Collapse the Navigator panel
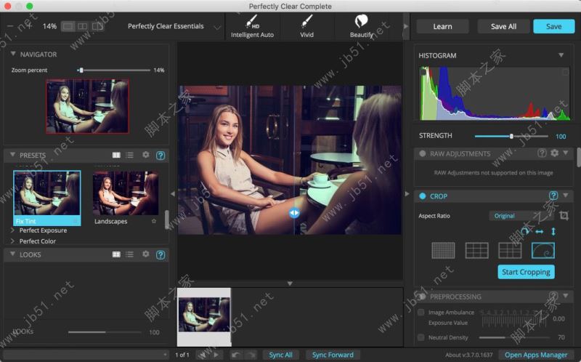 tap(13, 54)
